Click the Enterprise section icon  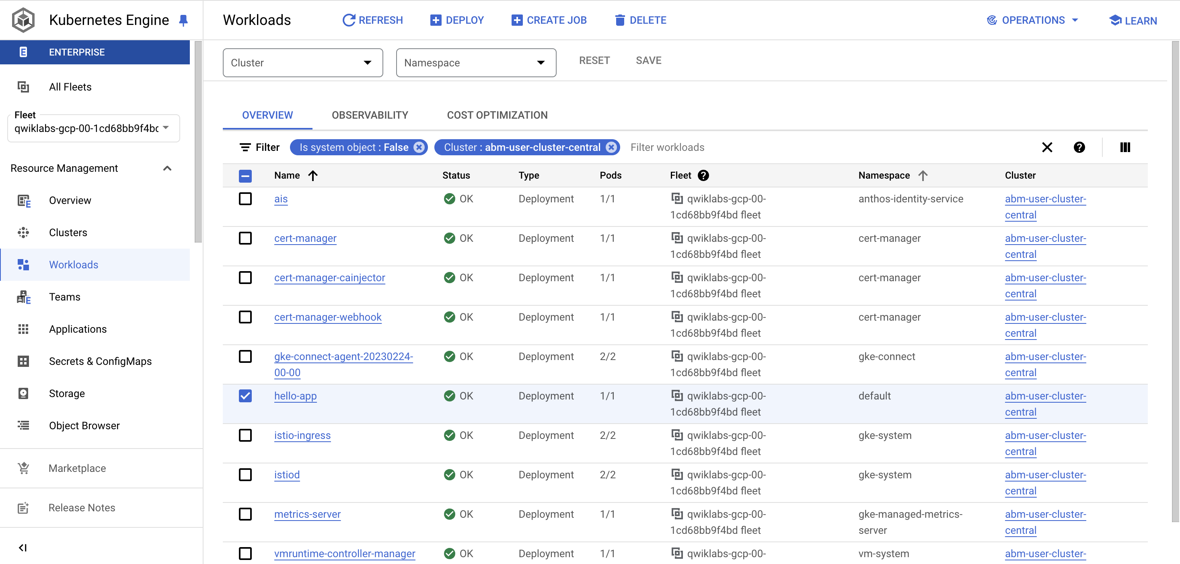[x=23, y=52]
